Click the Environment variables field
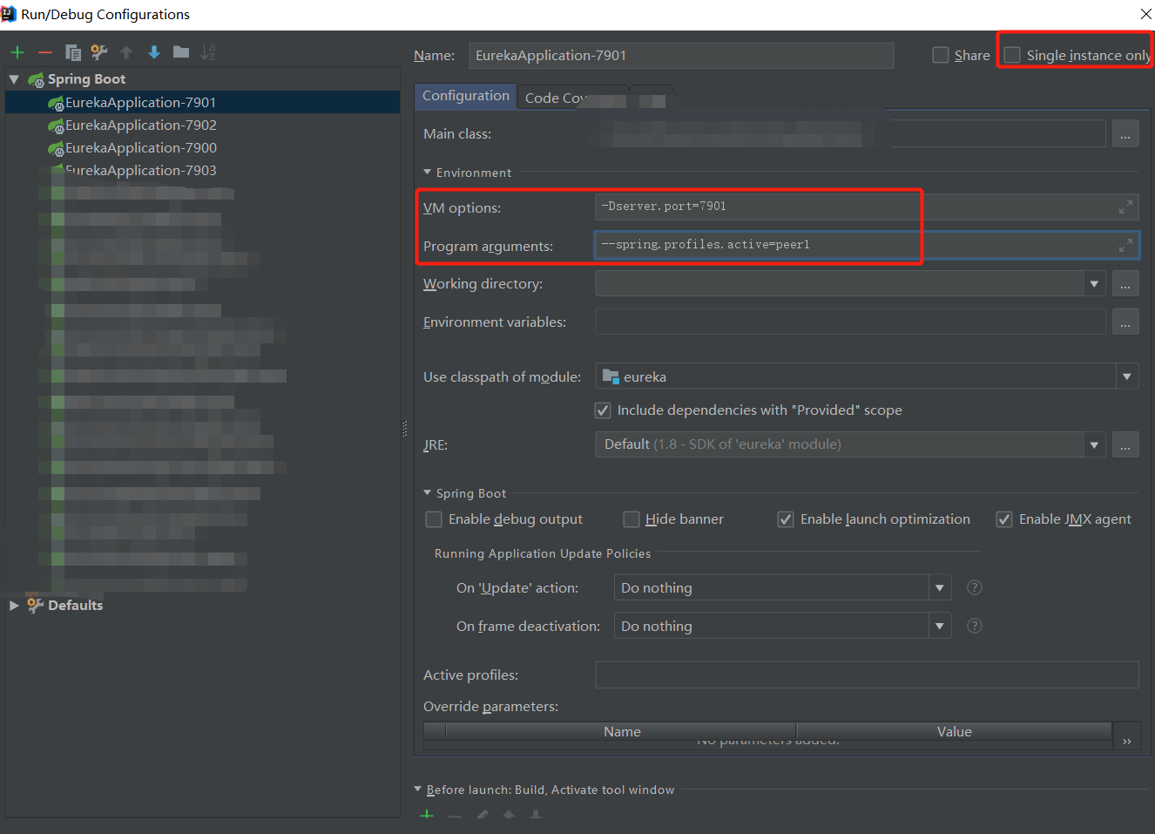 [850, 322]
